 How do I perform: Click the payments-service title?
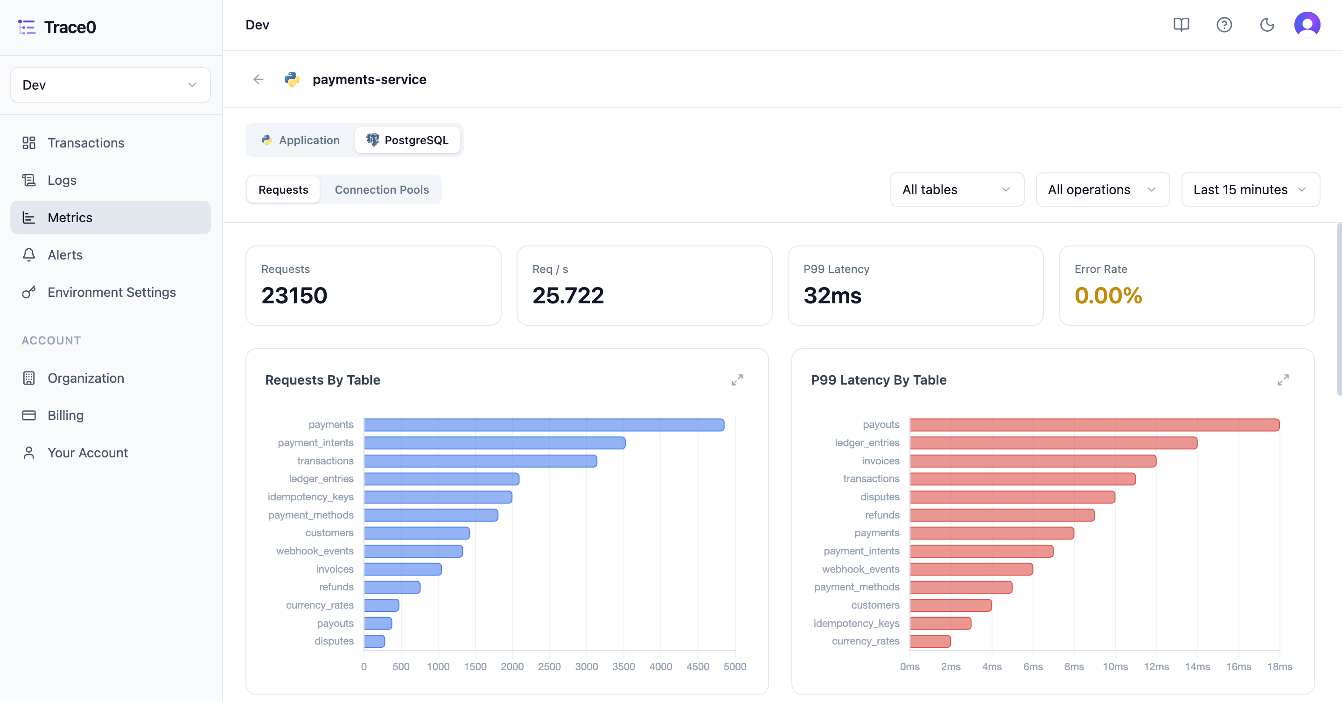(370, 79)
